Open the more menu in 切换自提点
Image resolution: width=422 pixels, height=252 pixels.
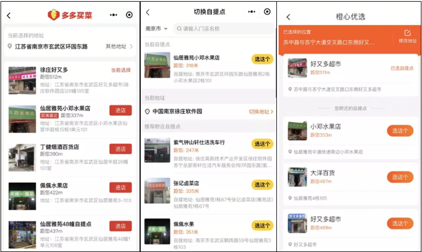click(x=252, y=12)
